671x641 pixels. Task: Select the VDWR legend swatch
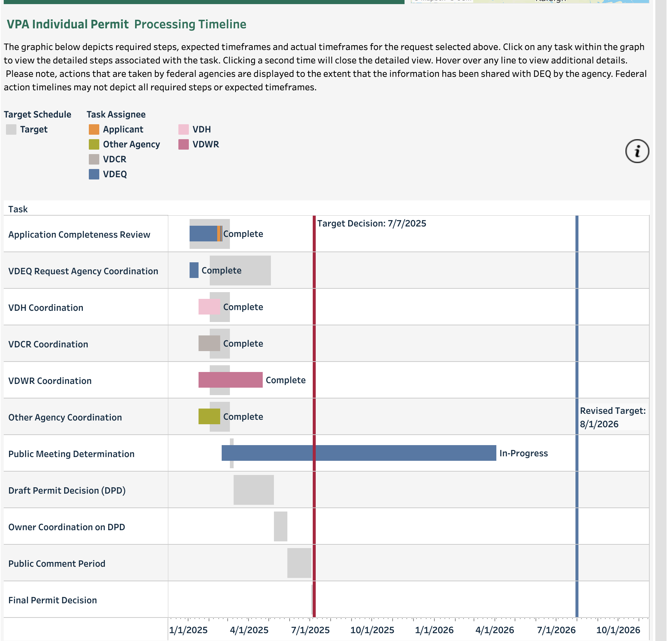coord(184,144)
